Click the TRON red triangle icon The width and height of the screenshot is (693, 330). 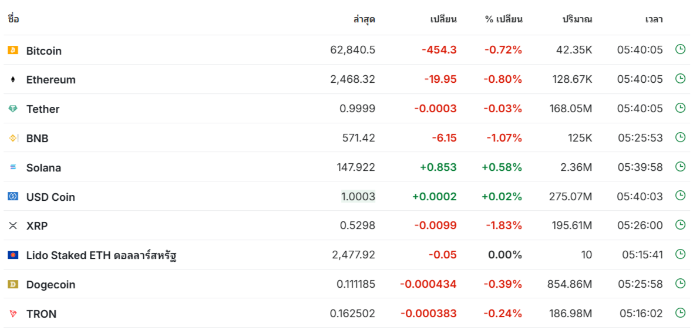pyautogui.click(x=13, y=314)
